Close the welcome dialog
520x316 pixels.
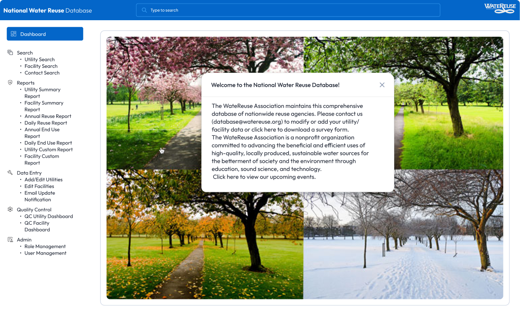tap(382, 85)
